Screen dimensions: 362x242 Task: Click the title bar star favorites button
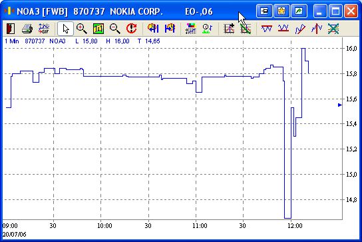[281, 11]
